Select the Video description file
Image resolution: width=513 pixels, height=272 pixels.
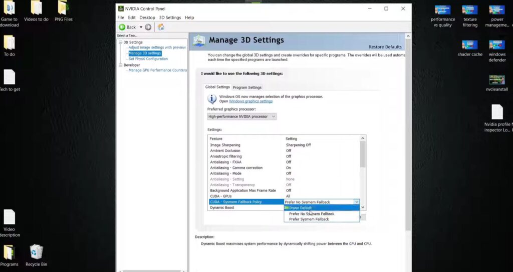click(9, 223)
